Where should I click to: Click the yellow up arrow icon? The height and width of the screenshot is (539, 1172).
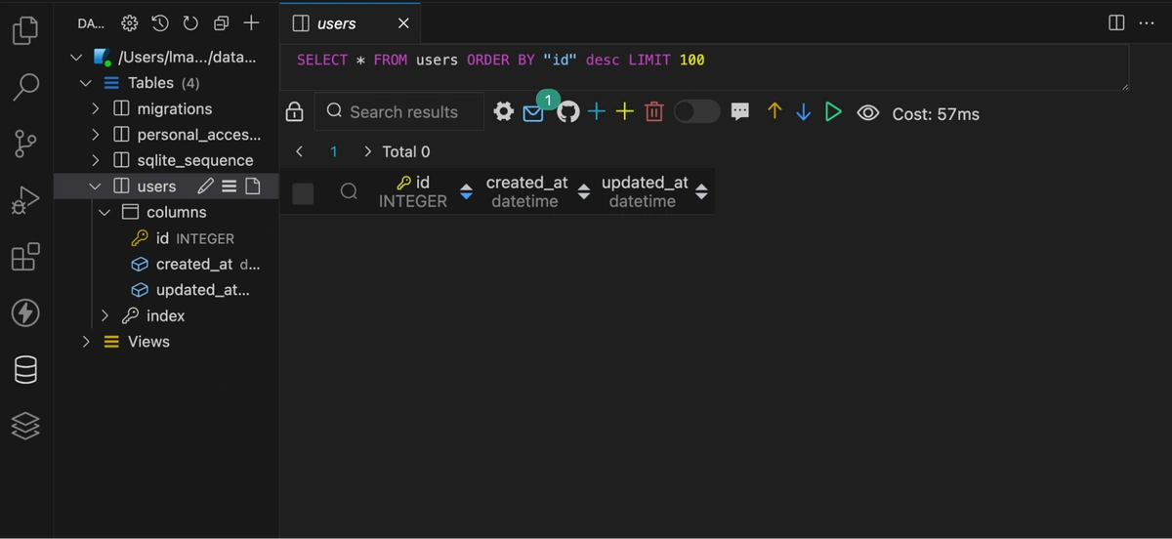click(774, 112)
